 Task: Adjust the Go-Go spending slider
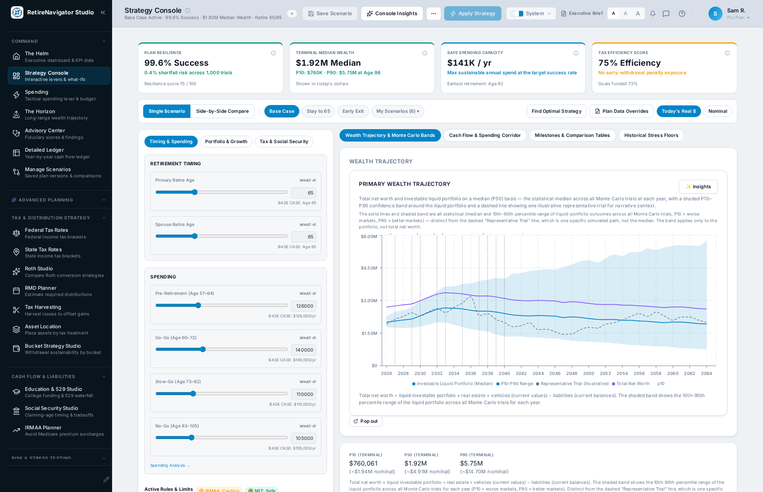point(221,349)
